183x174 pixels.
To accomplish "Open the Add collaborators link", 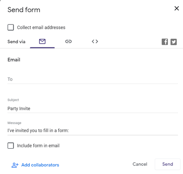I will point(40,165).
